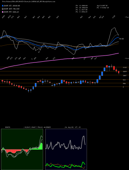This screenshot has width=129, height=170.
Task: Click the ADX '(14 day) 22, +27, -18' text
Action: point(72,127)
